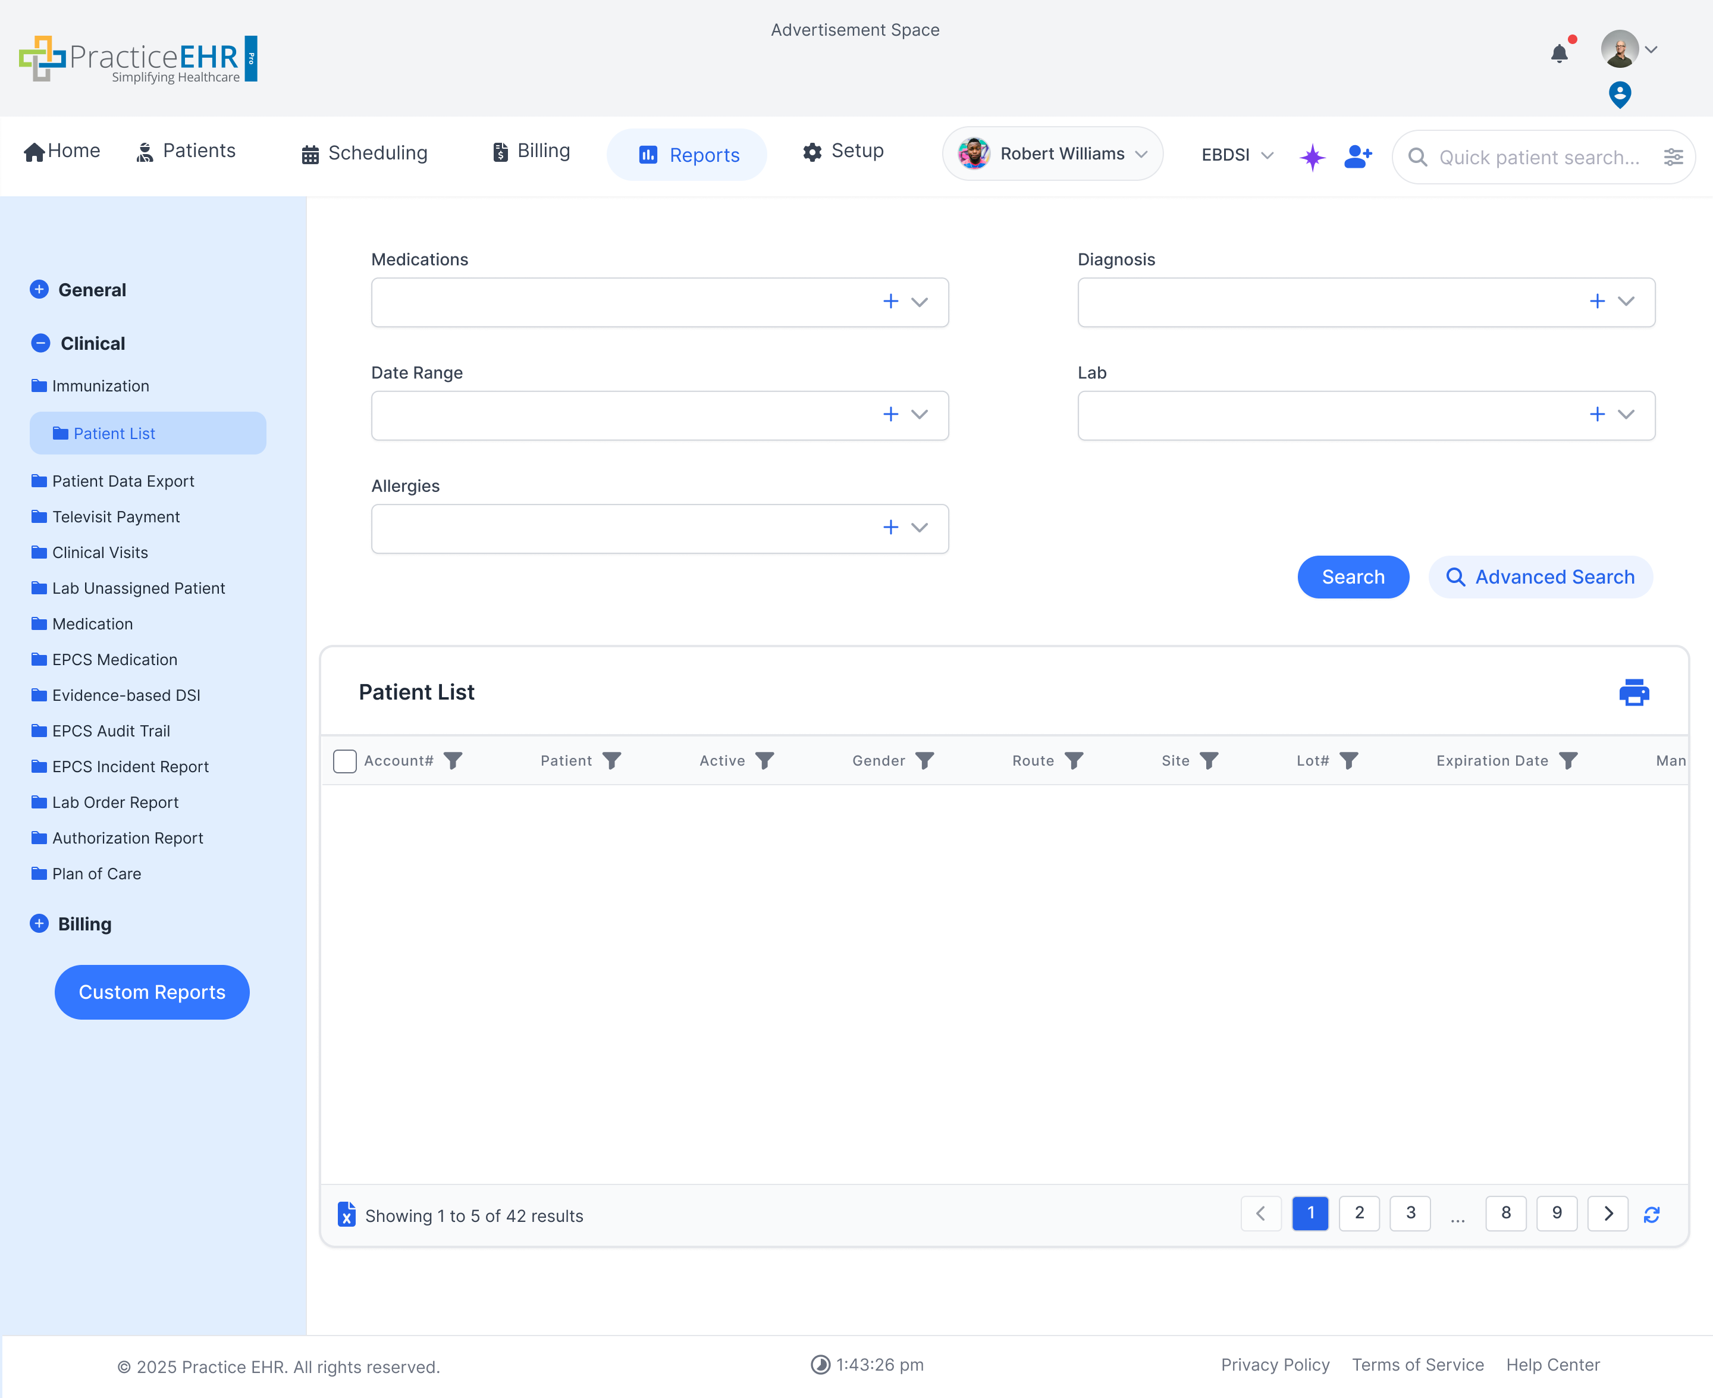Toggle the select-all checkbox in table header
This screenshot has width=1713, height=1398.
pyautogui.click(x=344, y=761)
